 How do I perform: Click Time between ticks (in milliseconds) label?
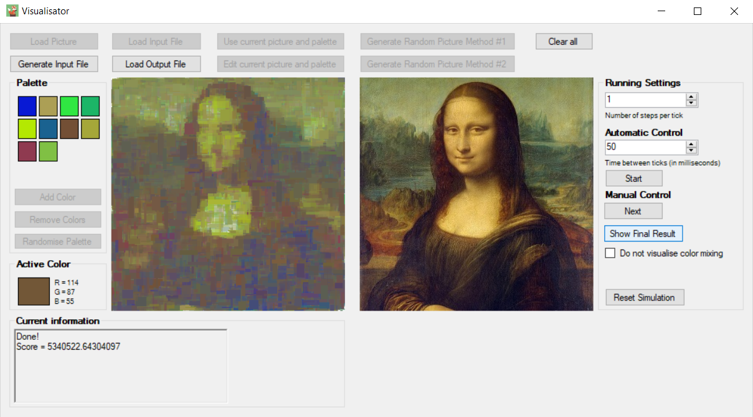tap(663, 163)
